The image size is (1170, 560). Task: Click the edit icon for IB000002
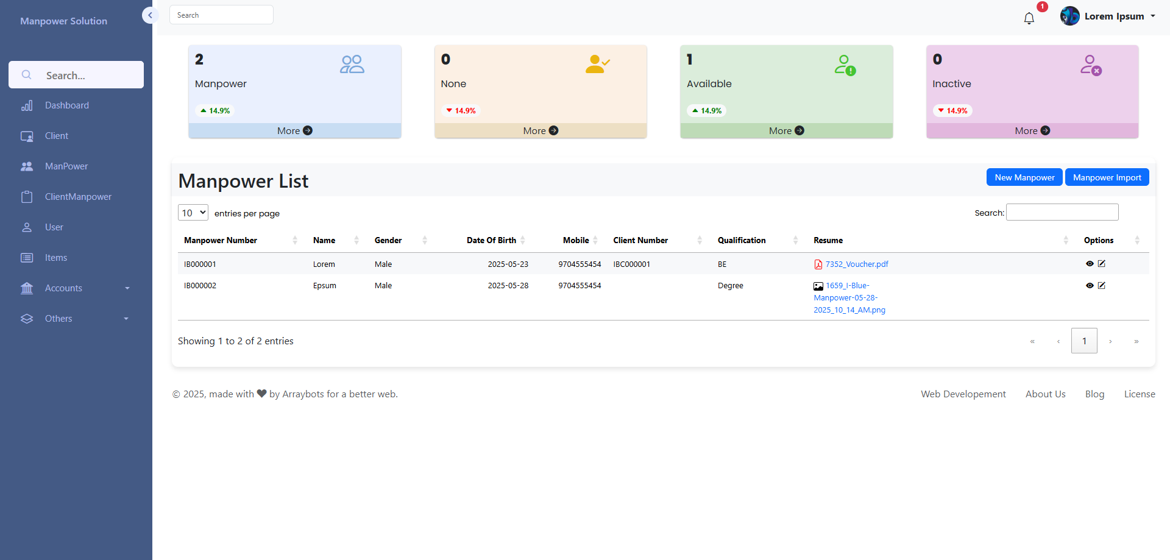click(x=1102, y=285)
